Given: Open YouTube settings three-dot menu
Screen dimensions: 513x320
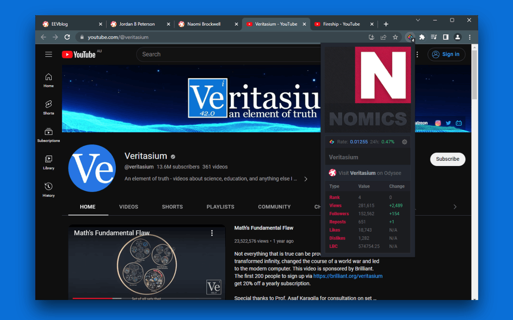Looking at the screenshot, I should point(418,54).
